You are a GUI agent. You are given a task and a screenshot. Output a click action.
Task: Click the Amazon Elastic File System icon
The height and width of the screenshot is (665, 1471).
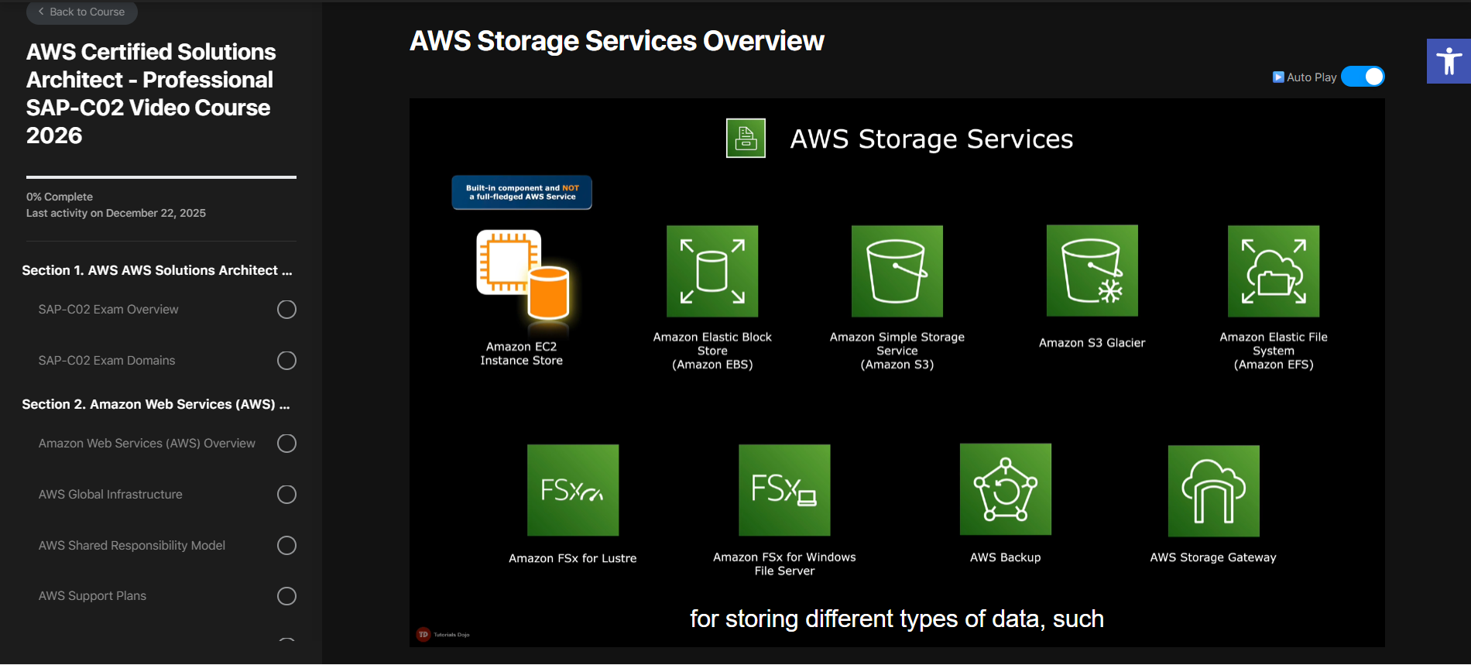[x=1274, y=271]
